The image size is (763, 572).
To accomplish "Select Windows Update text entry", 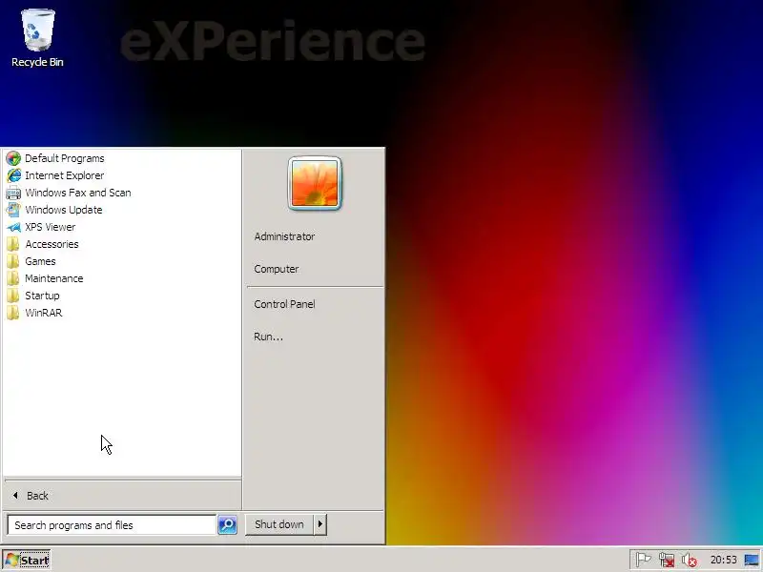I will point(64,210).
